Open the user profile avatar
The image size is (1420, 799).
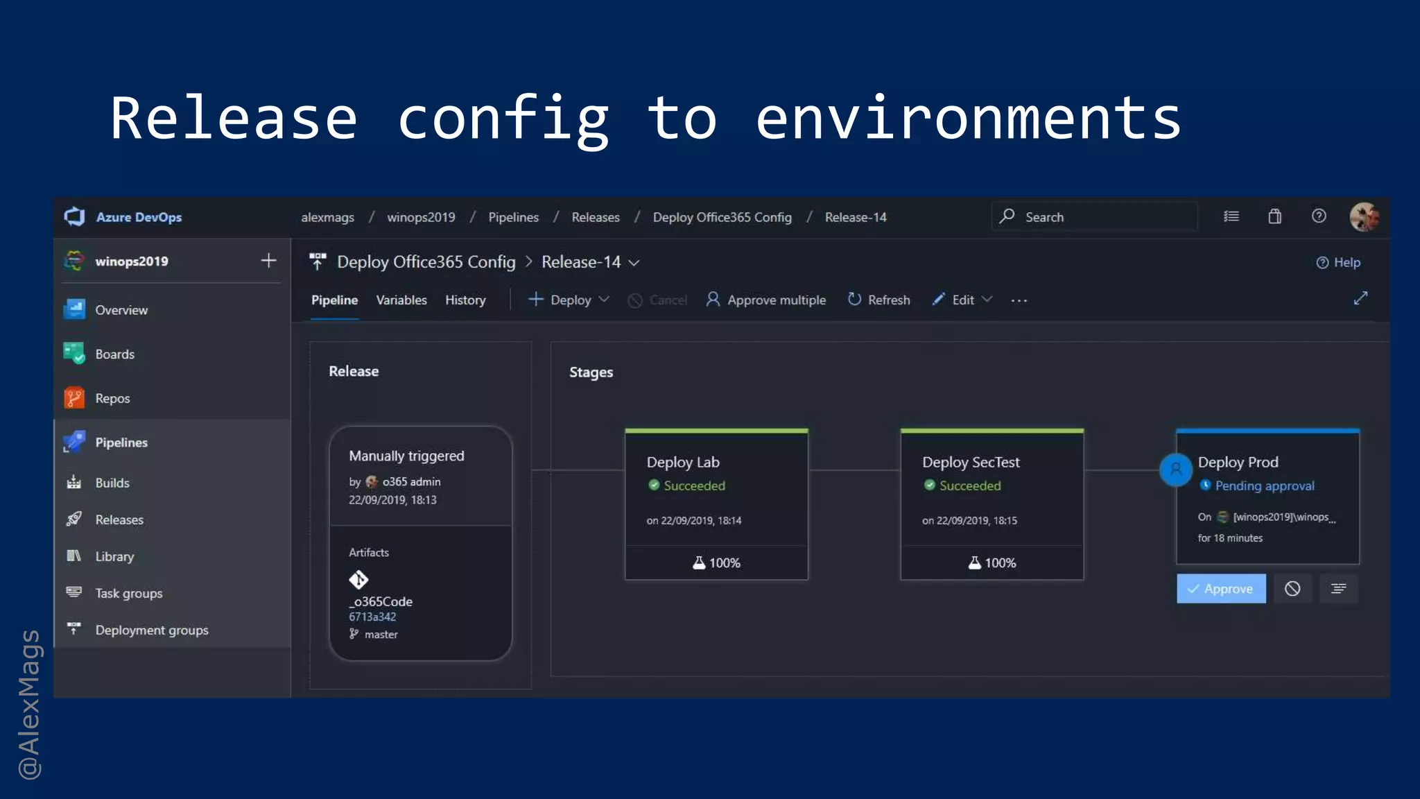point(1364,217)
